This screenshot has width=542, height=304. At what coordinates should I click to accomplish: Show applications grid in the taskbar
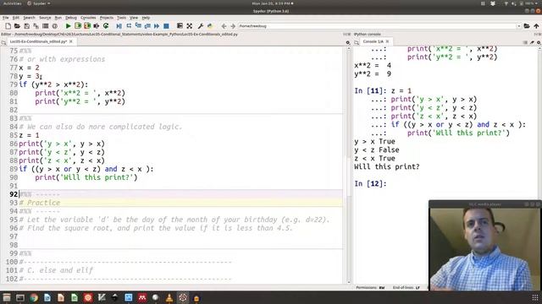tap(534, 298)
